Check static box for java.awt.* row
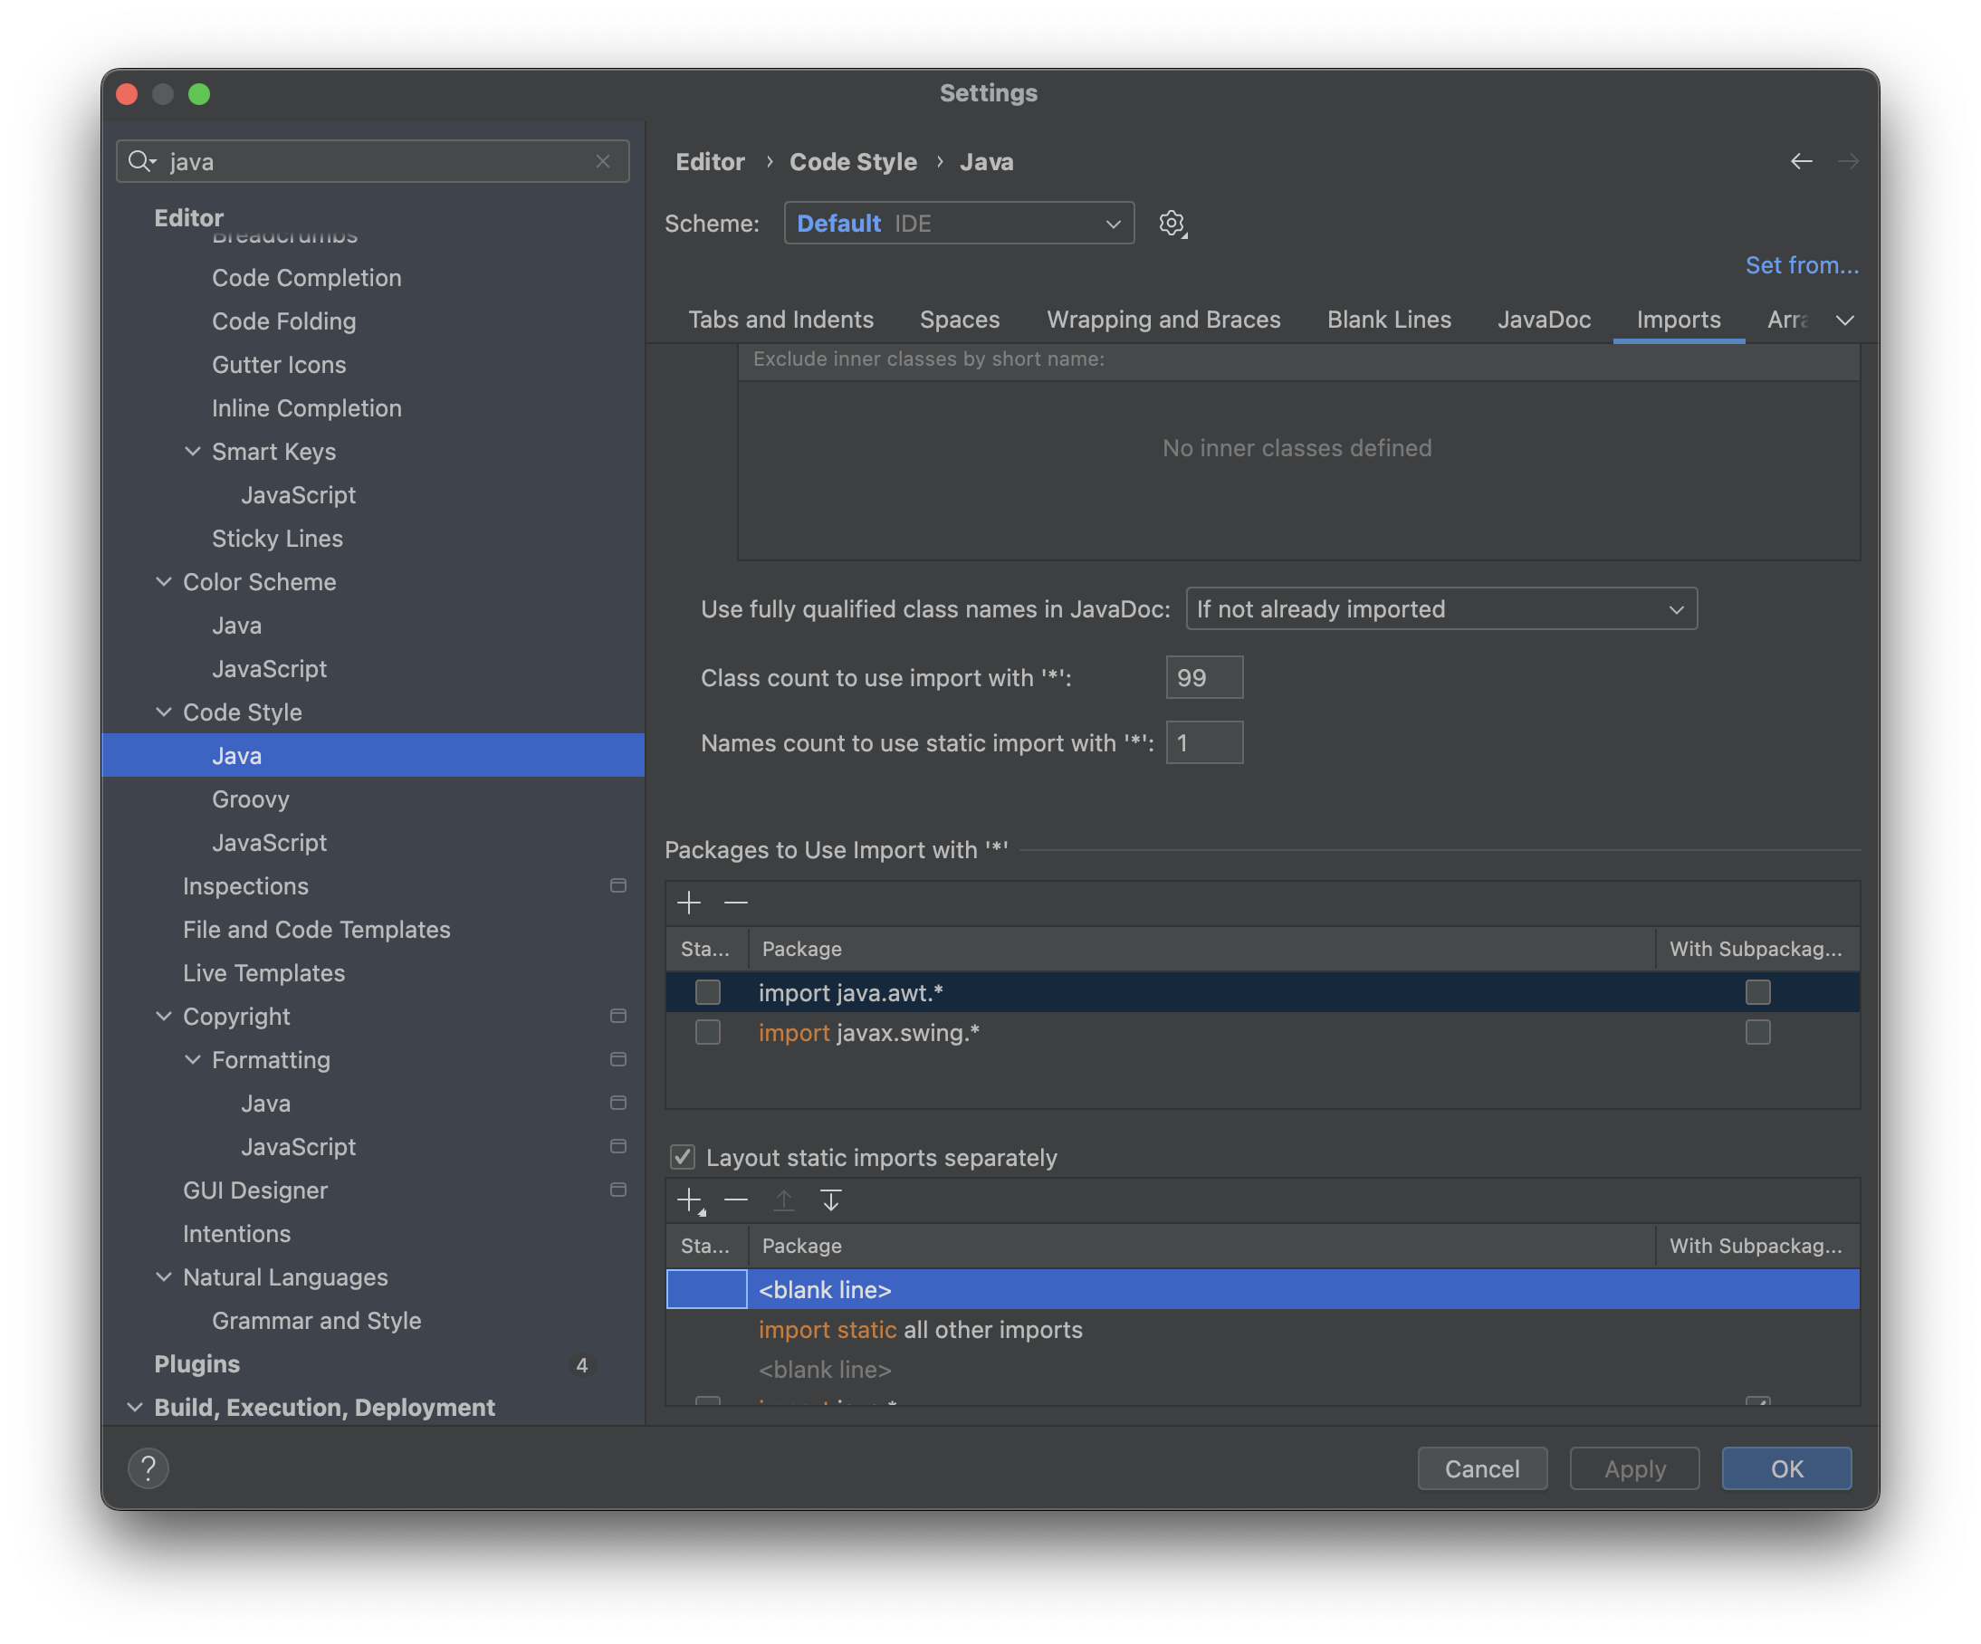Image resolution: width=1981 pixels, height=1644 pixels. pyautogui.click(x=707, y=992)
